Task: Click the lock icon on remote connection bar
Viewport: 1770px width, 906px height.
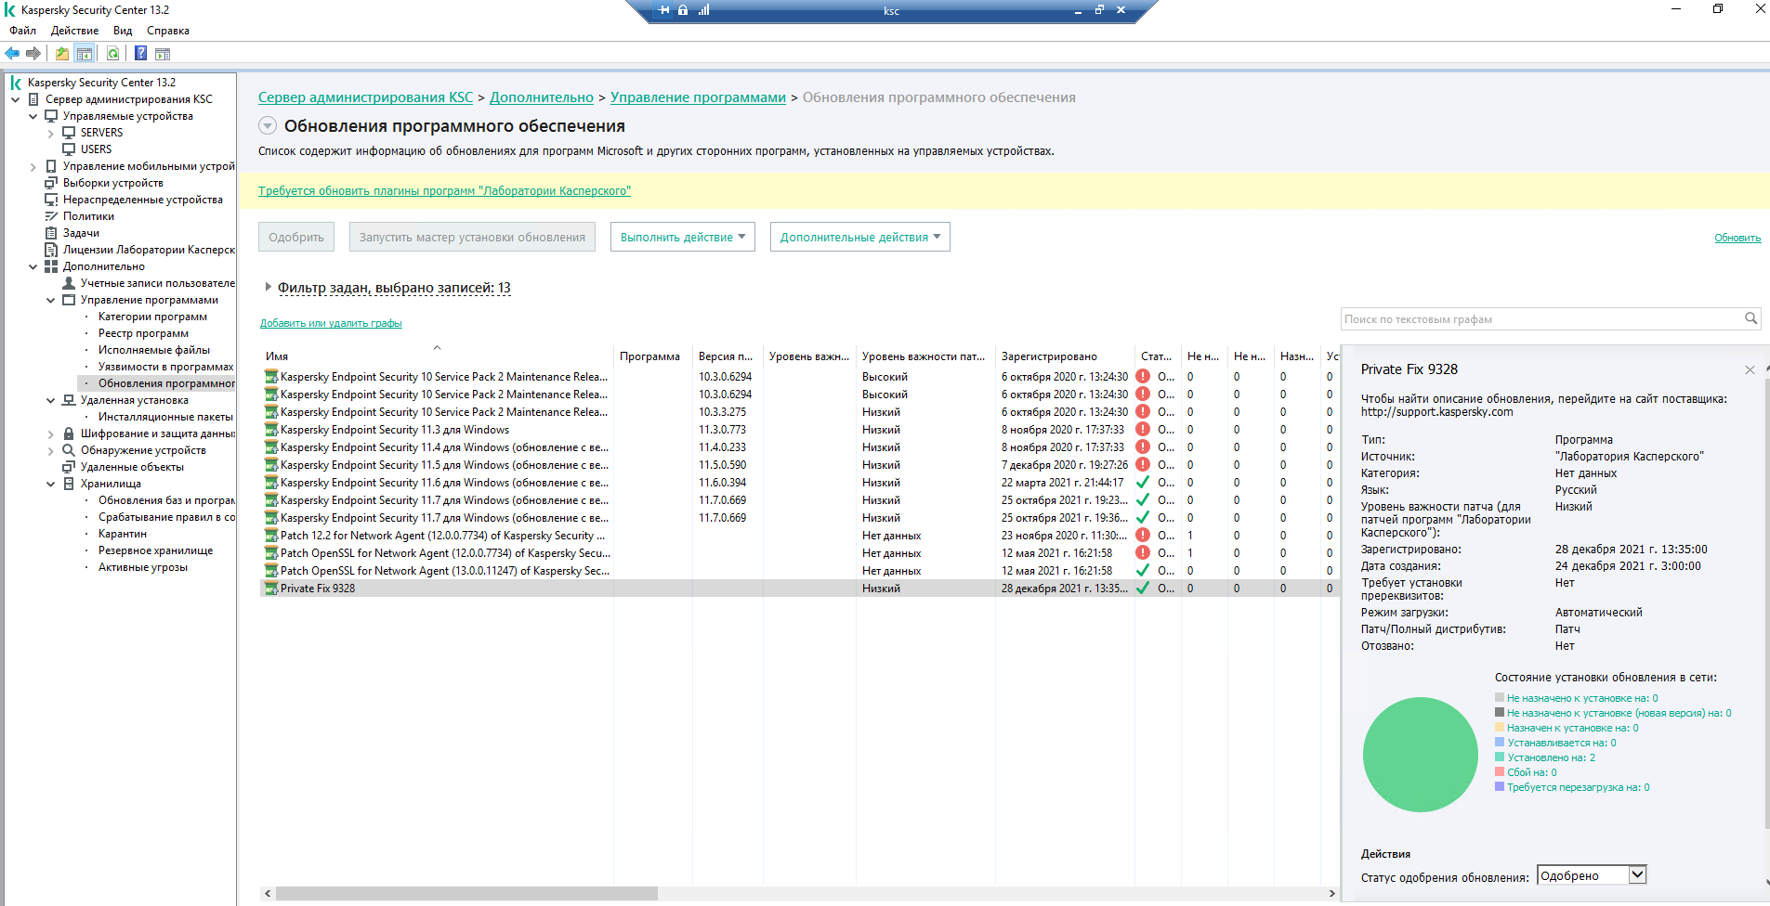Action: pos(683,10)
